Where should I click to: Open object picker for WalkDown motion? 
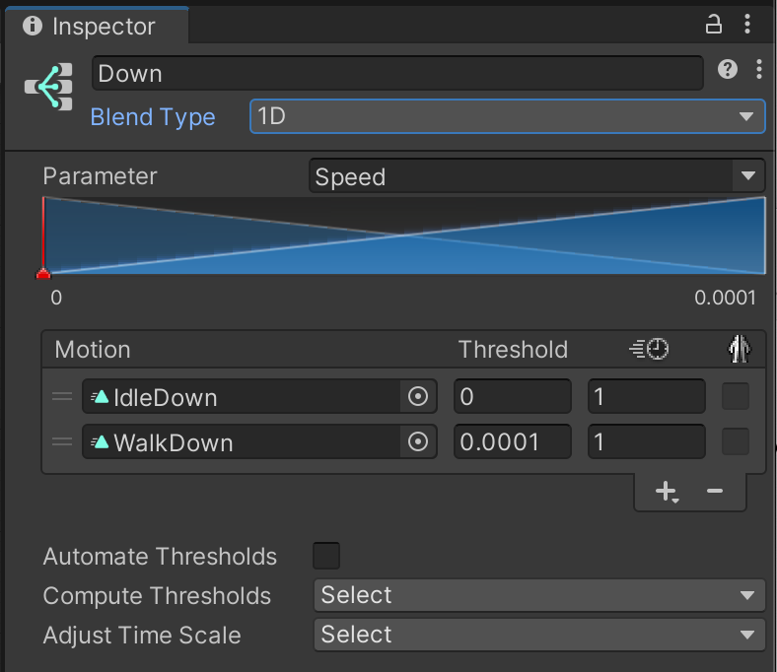click(x=417, y=442)
